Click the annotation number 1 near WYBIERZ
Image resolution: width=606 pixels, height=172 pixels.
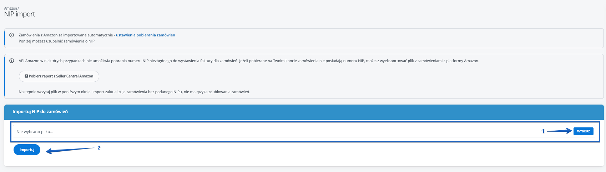[x=543, y=131]
